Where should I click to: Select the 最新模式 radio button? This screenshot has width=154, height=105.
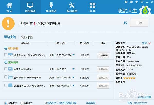(22, 103)
